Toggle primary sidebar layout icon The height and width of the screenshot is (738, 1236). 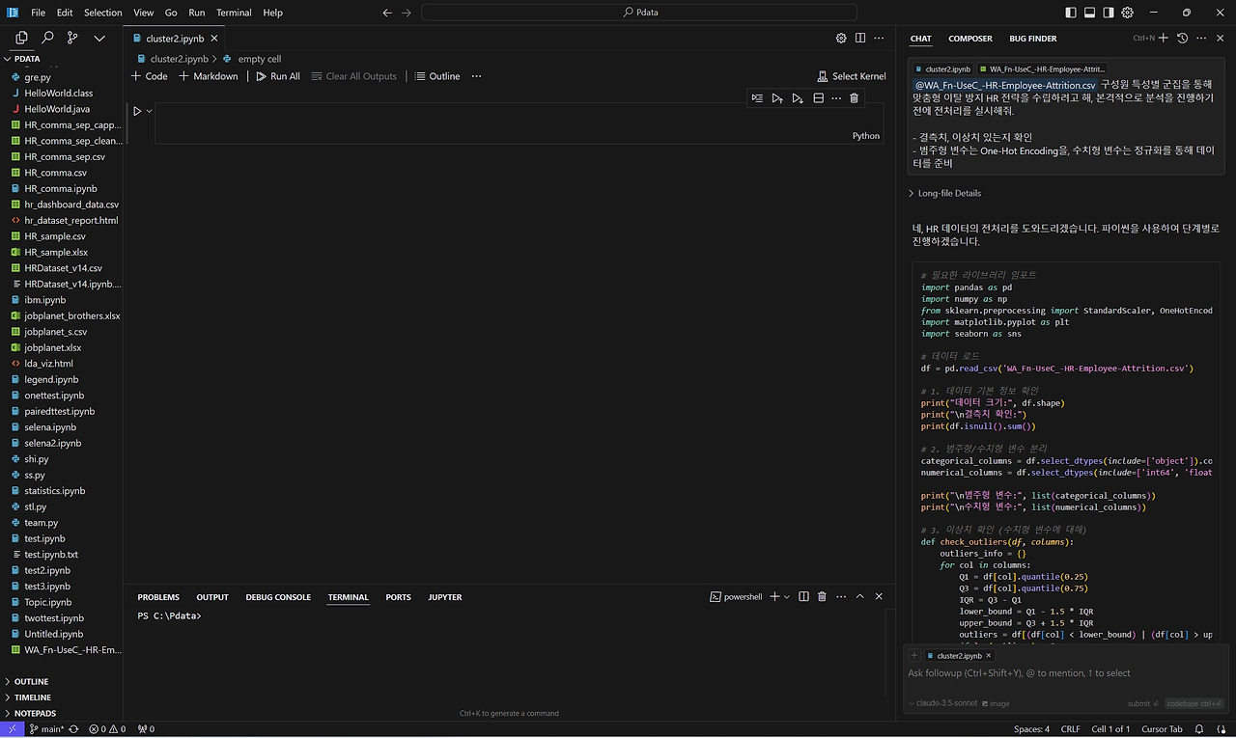(x=1070, y=13)
